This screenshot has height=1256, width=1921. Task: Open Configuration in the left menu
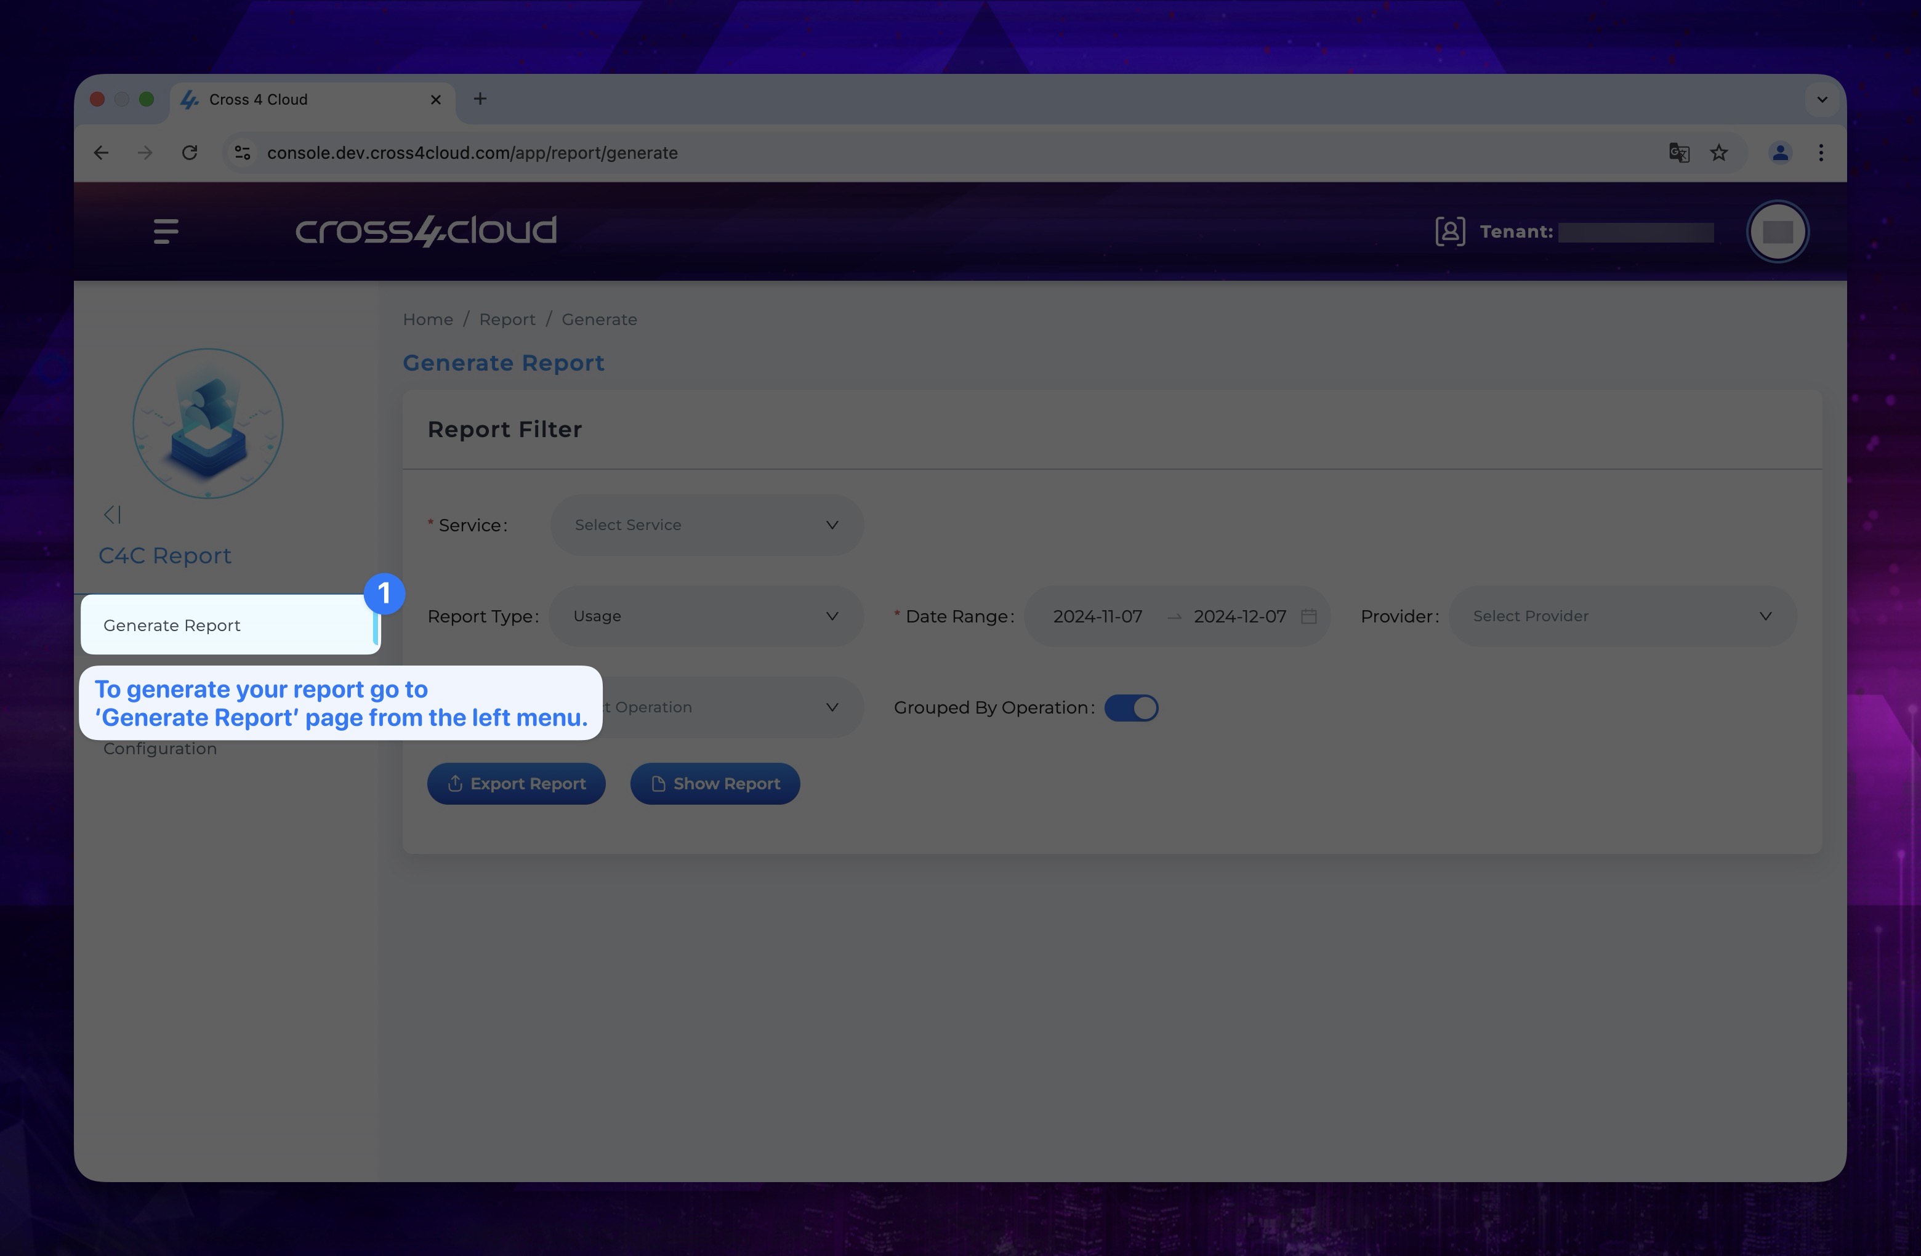(160, 749)
